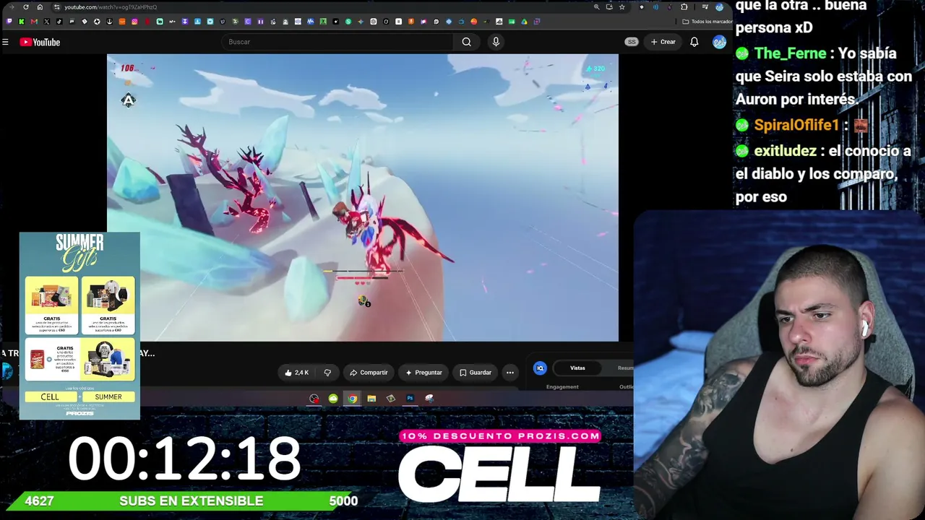The height and width of the screenshot is (520, 925).
Task: Open the Chrome profile avatar
Action: click(x=720, y=7)
